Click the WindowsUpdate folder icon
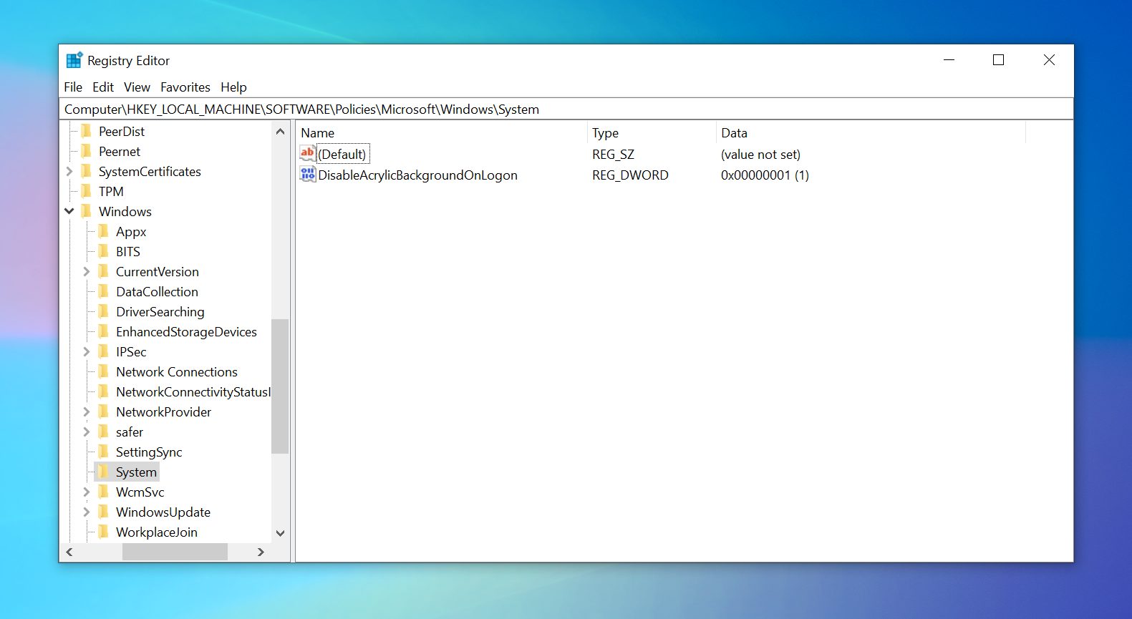 coord(104,512)
